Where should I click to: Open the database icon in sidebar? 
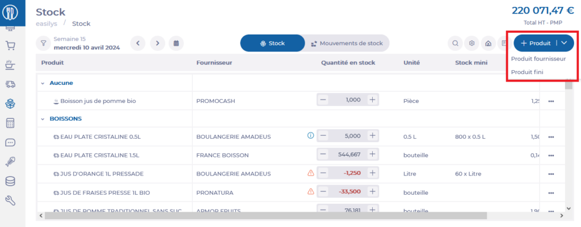click(10, 181)
